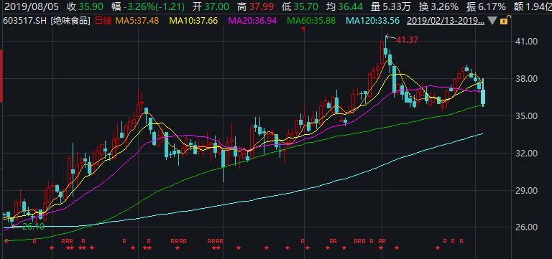Image resolution: width=552 pixels, height=259 pixels.
Task: Click the stock name [绝味食品]
Action: point(70,21)
